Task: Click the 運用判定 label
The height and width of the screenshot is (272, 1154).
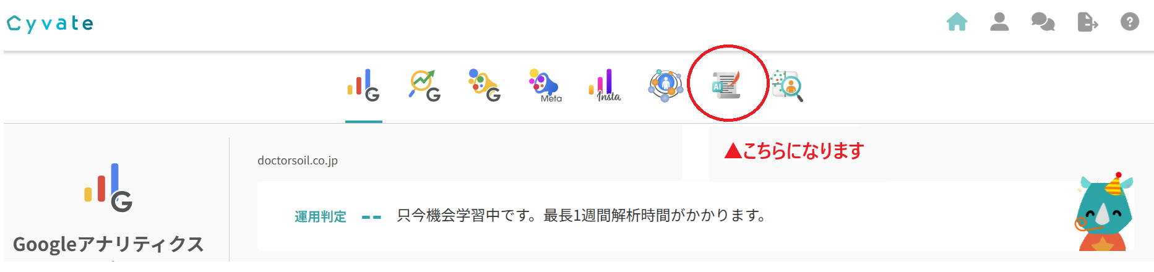Action: click(x=320, y=216)
